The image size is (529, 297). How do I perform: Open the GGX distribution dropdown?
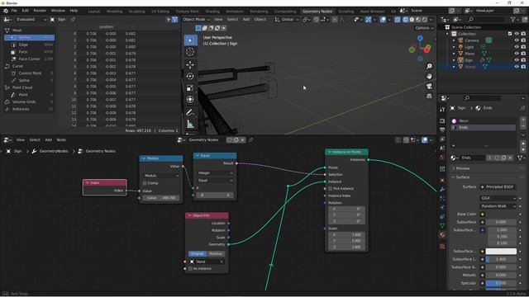(498, 198)
